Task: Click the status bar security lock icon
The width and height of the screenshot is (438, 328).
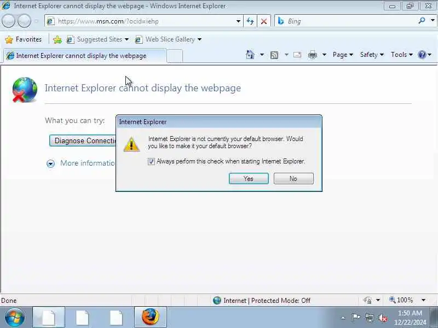Action: click(367, 300)
